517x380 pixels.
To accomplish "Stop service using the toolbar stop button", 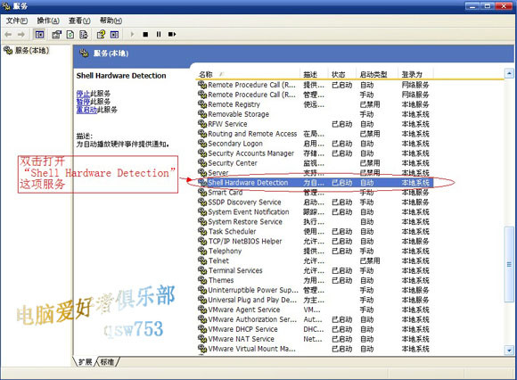I will coord(145,34).
